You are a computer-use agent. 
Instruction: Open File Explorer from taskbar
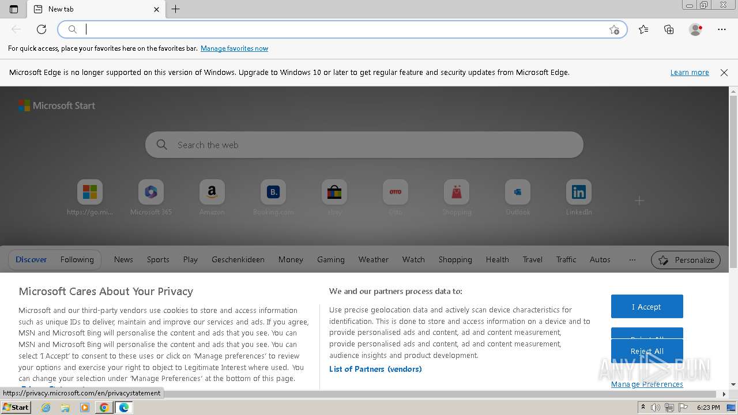tap(65, 408)
